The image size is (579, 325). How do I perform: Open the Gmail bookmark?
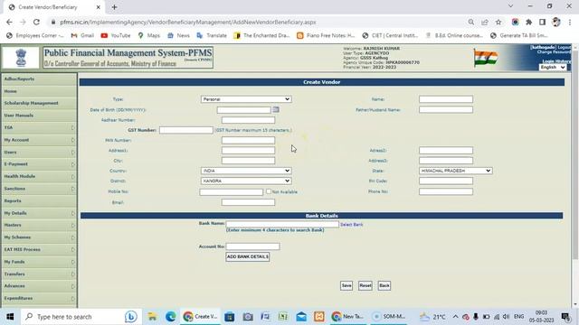(x=82, y=35)
